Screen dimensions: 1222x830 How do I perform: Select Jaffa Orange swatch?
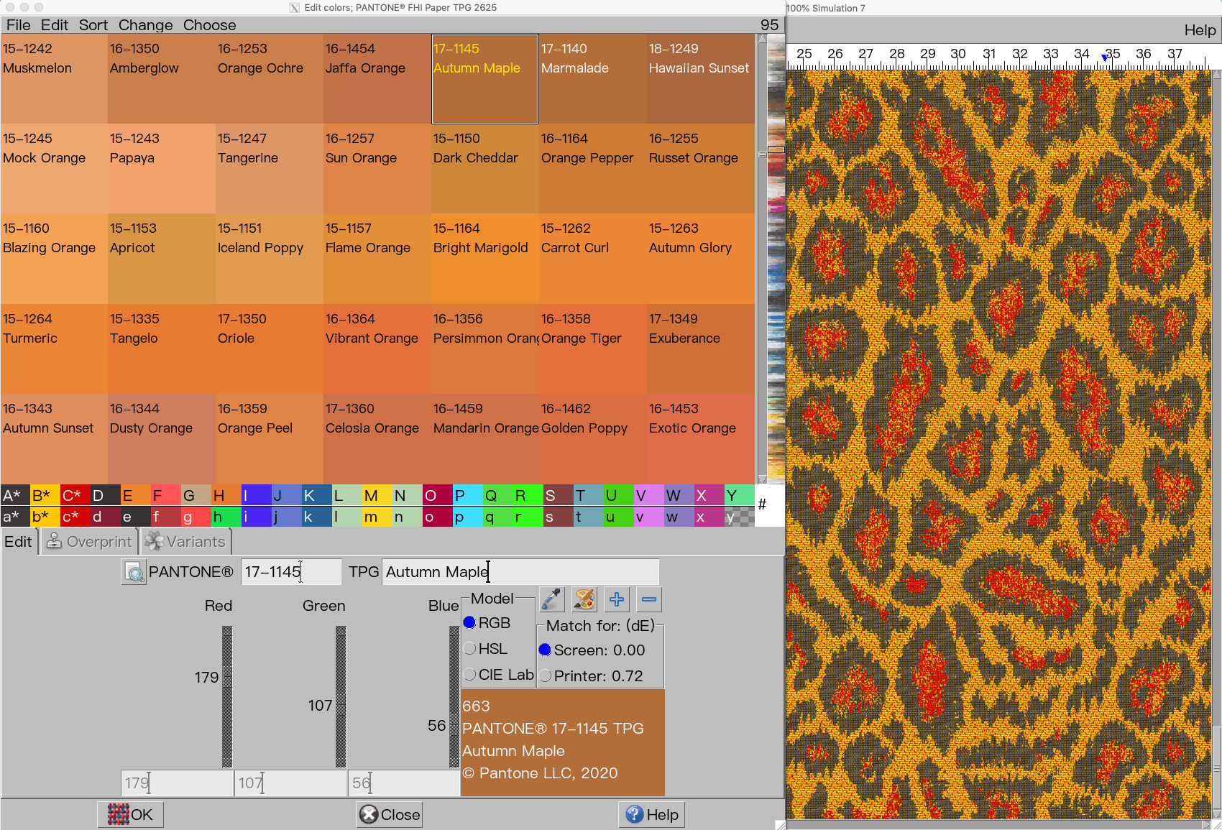(x=377, y=78)
